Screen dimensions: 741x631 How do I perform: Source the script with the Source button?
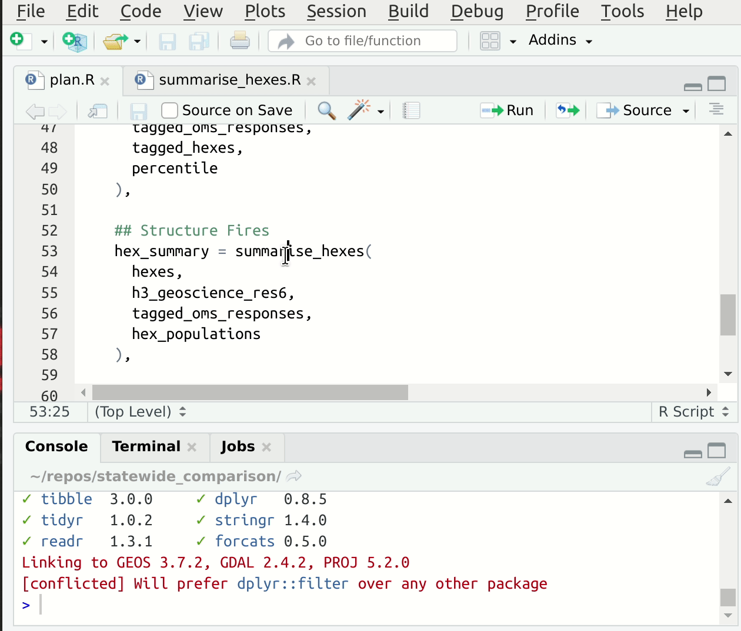[x=636, y=109]
